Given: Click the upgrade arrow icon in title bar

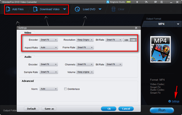Looking at the screenshot, I should point(137,2).
